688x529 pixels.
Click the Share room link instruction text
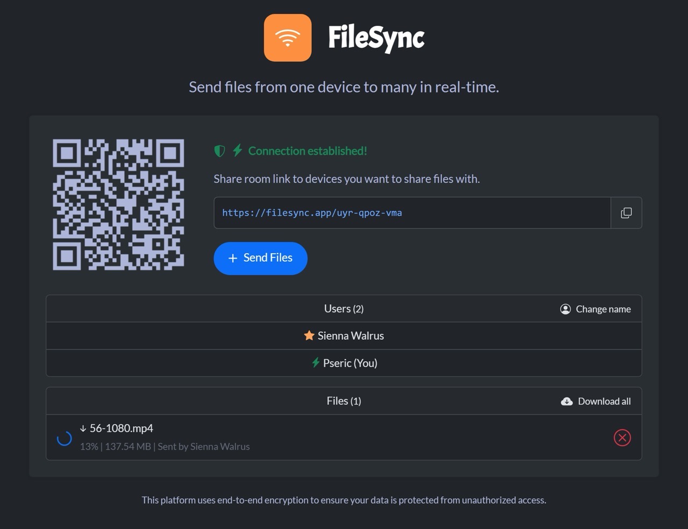[x=347, y=179]
